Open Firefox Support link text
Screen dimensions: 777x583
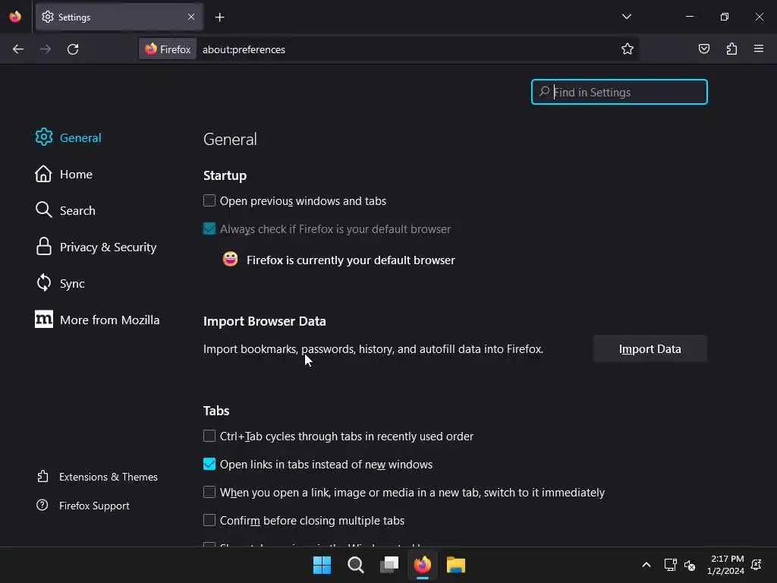pyautogui.click(x=94, y=506)
